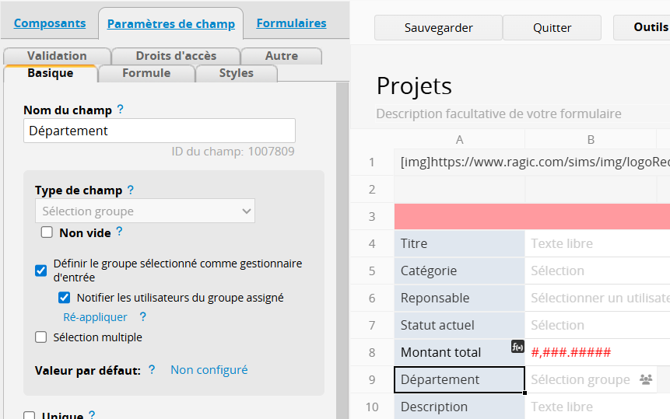Image resolution: width=670 pixels, height=419 pixels.
Task: Uncheck Définir le groupe sélectionné comme gestionnaire
Action: [41, 271]
